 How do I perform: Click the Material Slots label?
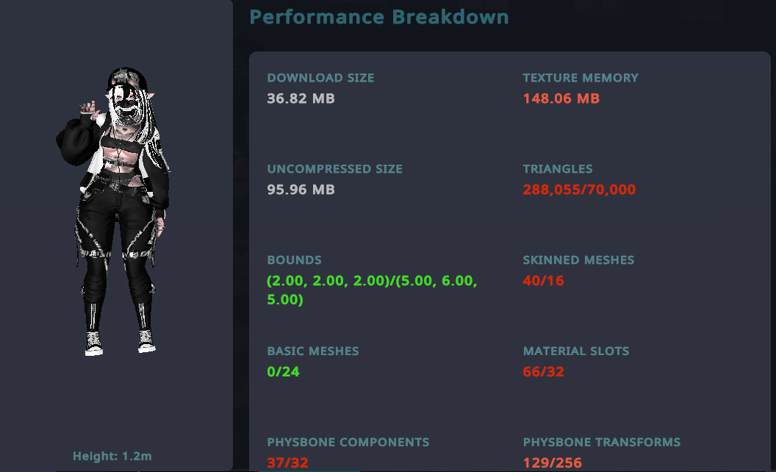(576, 351)
